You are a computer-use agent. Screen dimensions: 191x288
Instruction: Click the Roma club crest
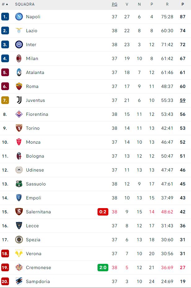click(x=19, y=86)
